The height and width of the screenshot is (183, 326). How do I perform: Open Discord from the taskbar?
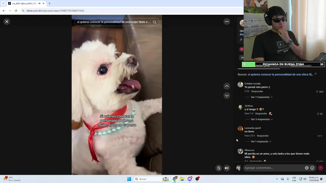click(190, 179)
